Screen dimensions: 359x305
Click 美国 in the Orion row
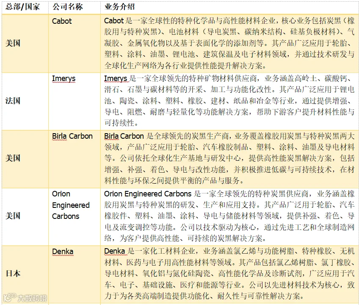point(13,216)
